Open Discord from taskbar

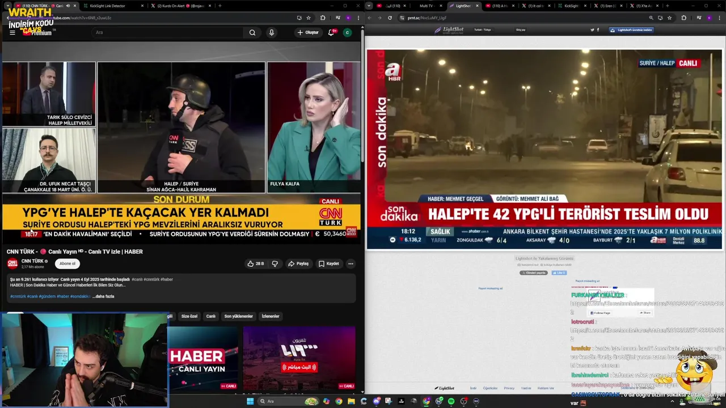coord(377,401)
